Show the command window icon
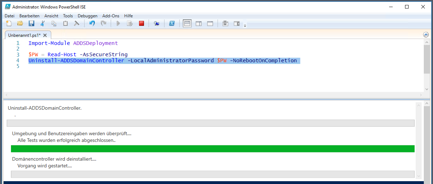This screenshot has width=433, height=184. 225,23
